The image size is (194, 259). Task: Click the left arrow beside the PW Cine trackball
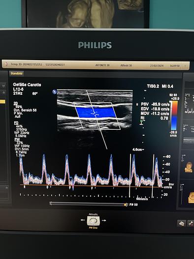83,220
